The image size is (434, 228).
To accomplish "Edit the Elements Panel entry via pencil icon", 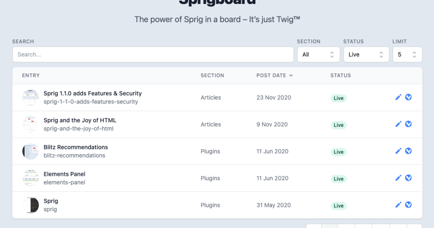I will click(398, 178).
